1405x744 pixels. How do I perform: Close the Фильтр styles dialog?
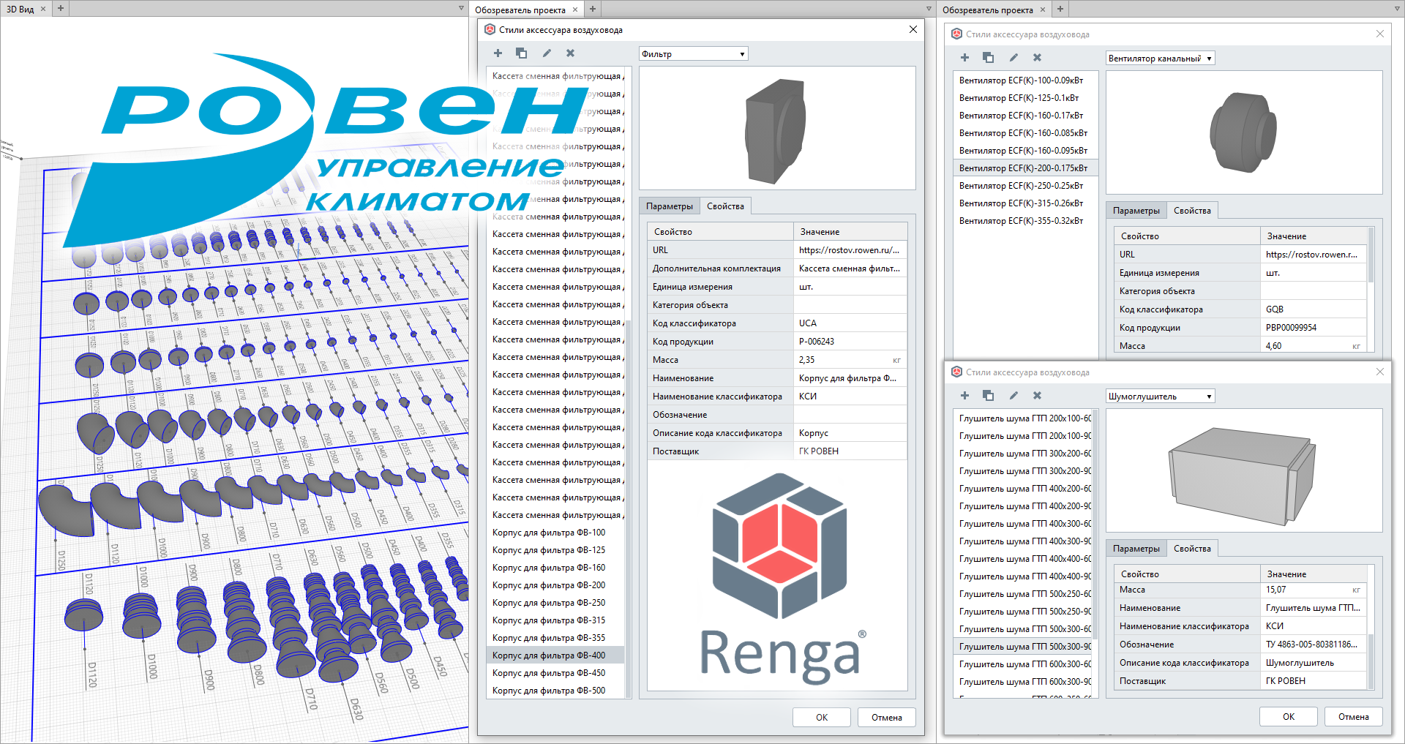[913, 29]
